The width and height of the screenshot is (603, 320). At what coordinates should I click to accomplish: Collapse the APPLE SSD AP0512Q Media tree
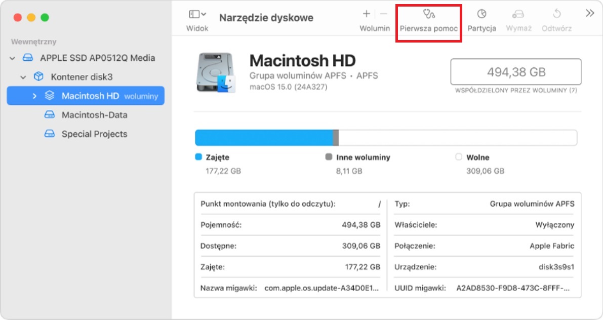click(13, 58)
